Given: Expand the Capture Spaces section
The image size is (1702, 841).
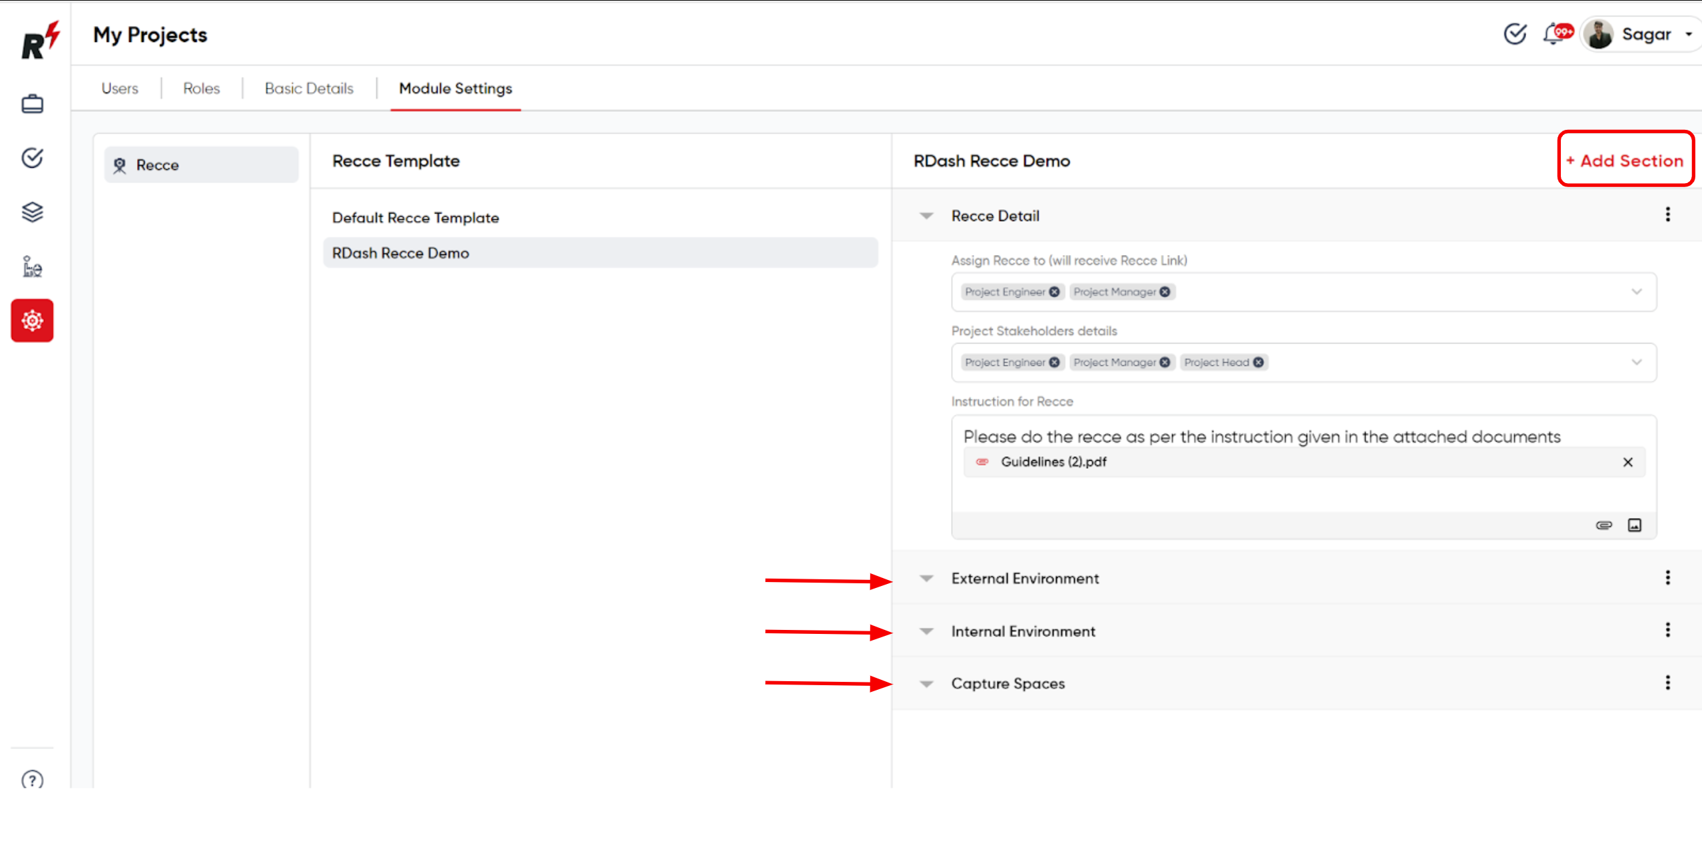Looking at the screenshot, I should point(926,683).
